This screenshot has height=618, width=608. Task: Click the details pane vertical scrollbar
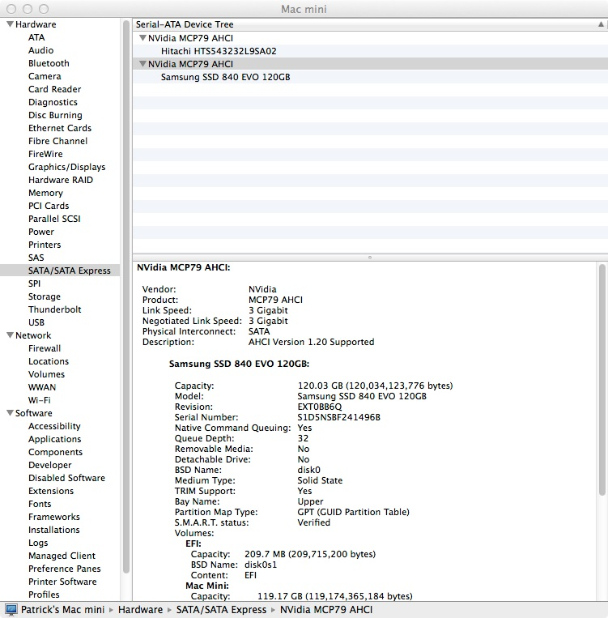point(602,380)
